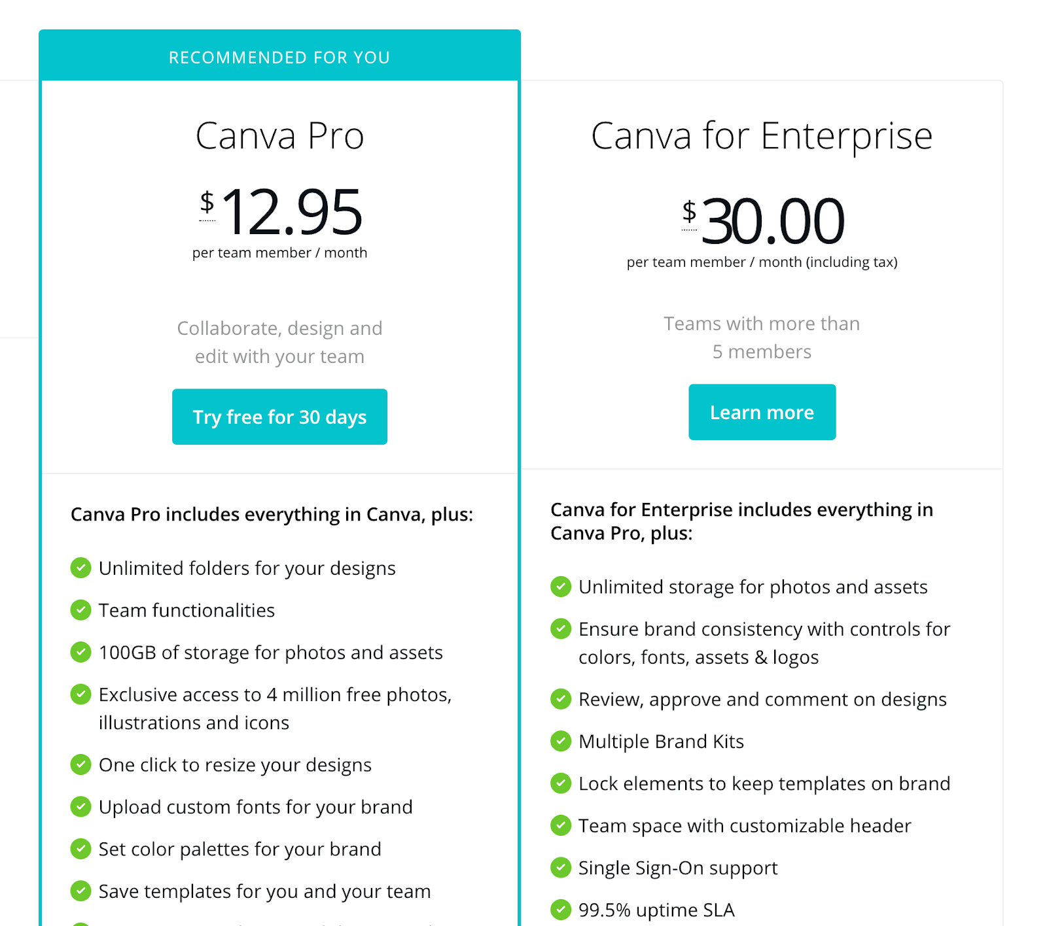Click checkmark next to One click to resize
This screenshot has width=1047, height=926.
click(x=80, y=764)
